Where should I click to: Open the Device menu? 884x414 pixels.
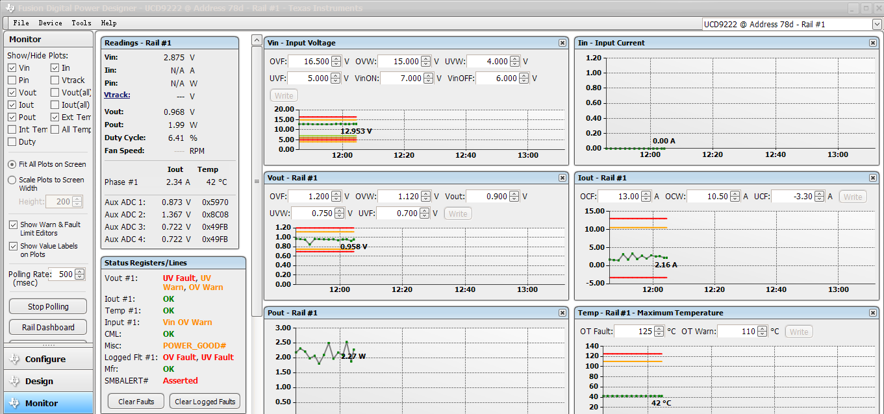50,23
